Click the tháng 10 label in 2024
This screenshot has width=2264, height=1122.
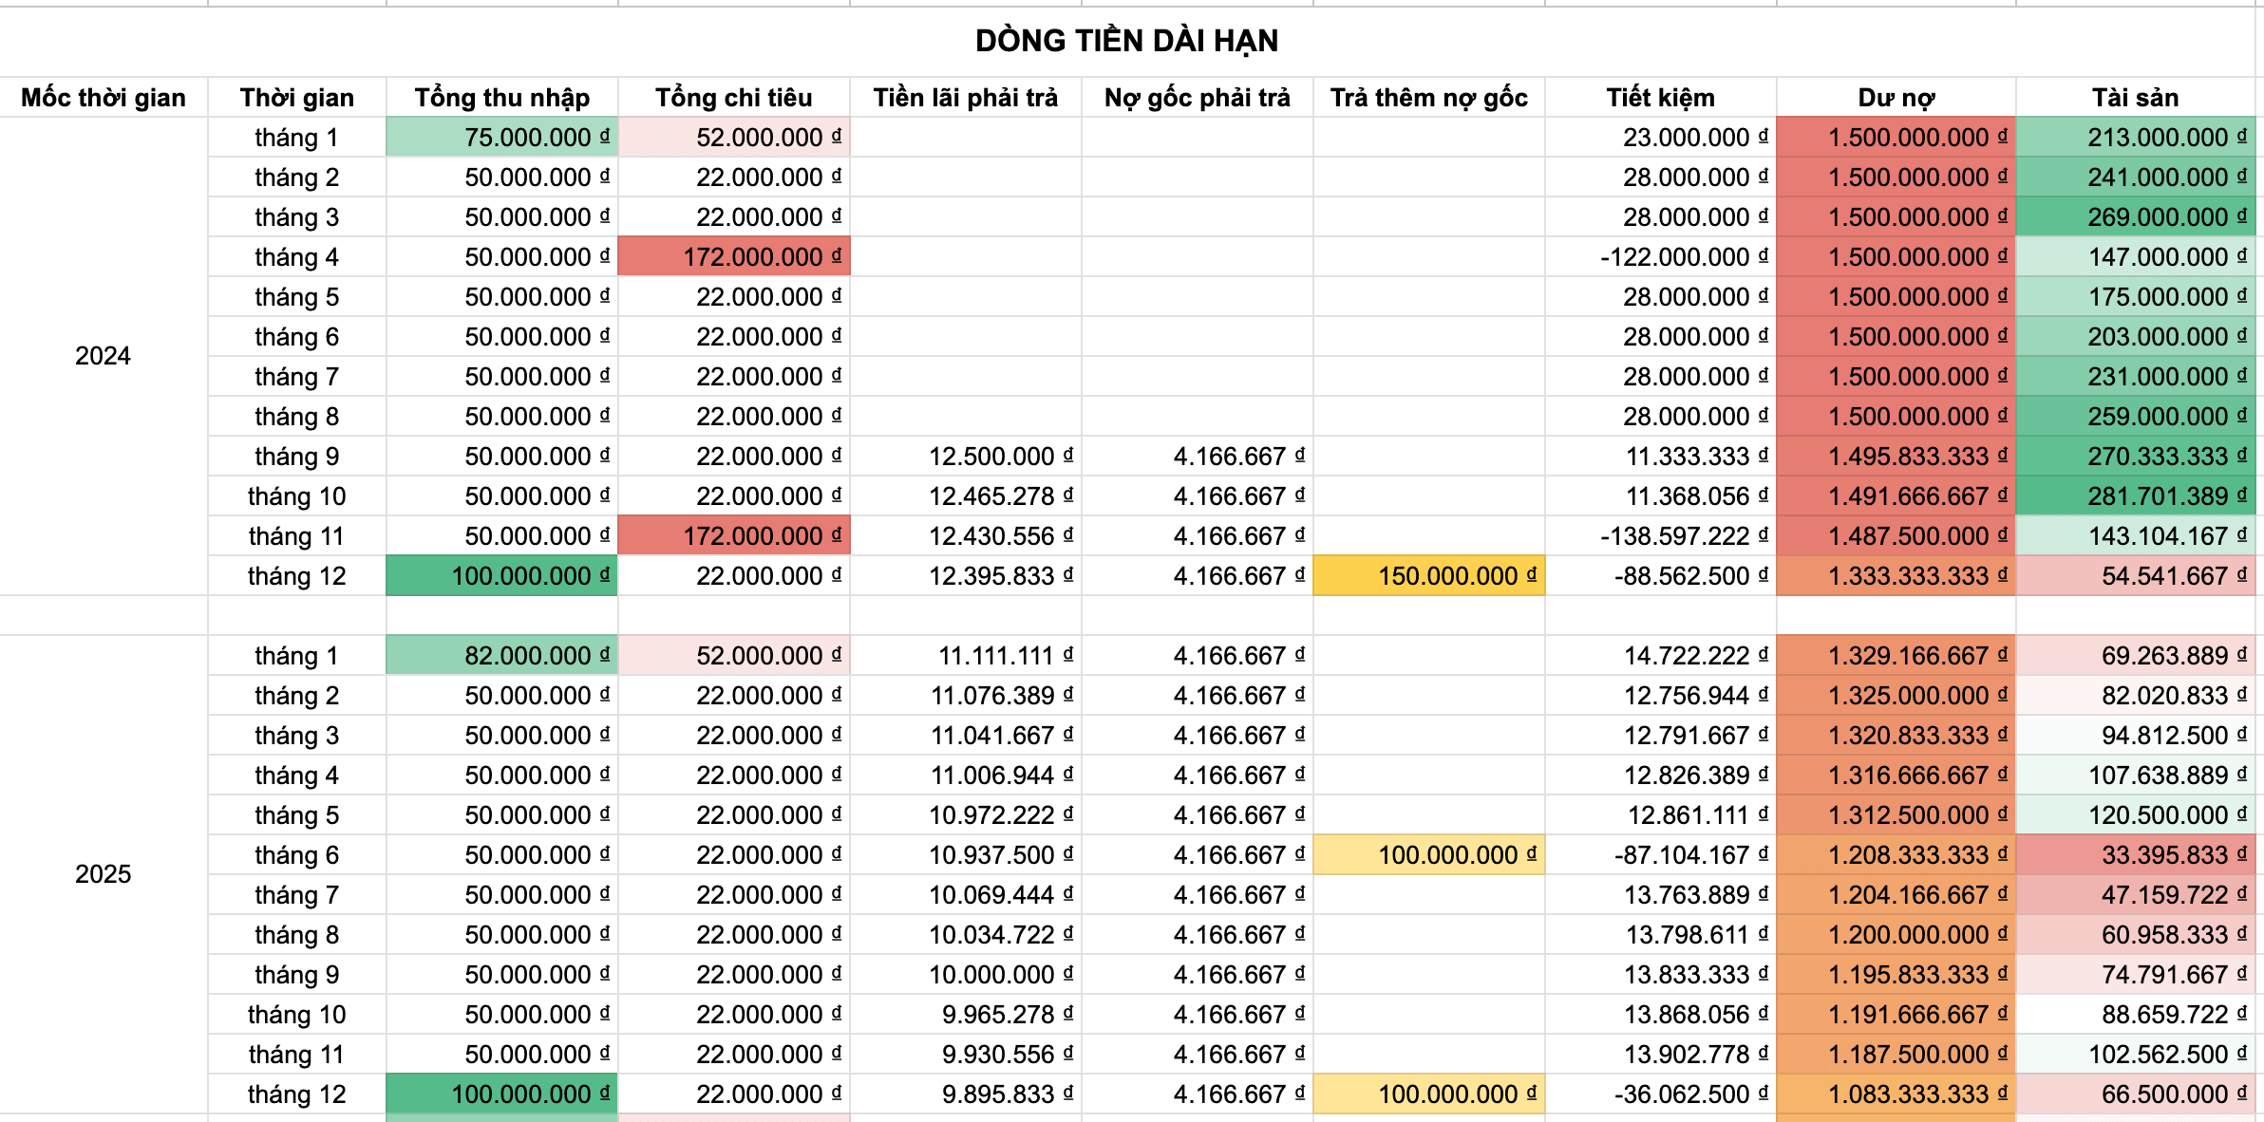pos(296,496)
